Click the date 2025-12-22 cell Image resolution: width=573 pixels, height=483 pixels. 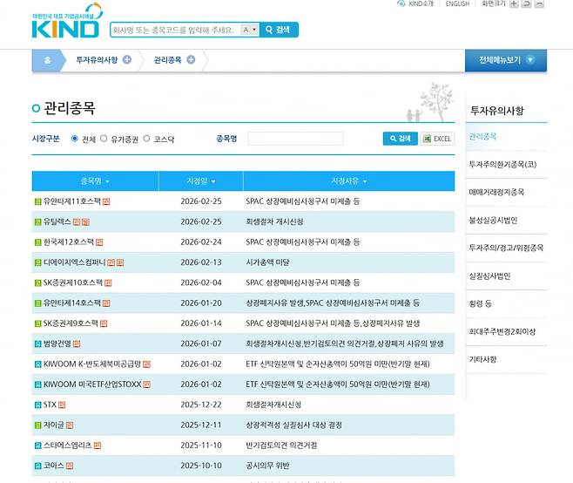201,405
